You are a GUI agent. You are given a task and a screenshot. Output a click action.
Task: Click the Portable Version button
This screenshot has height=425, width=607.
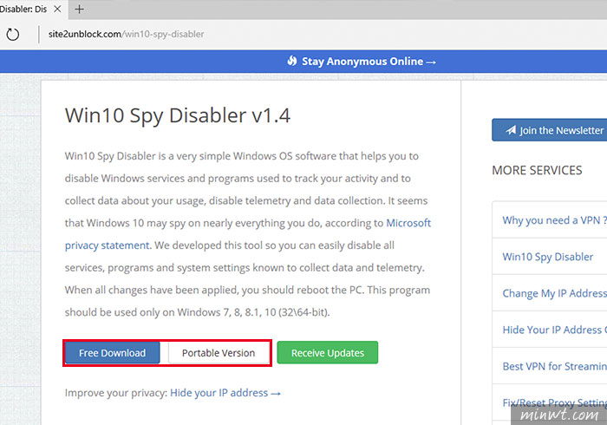coord(219,353)
